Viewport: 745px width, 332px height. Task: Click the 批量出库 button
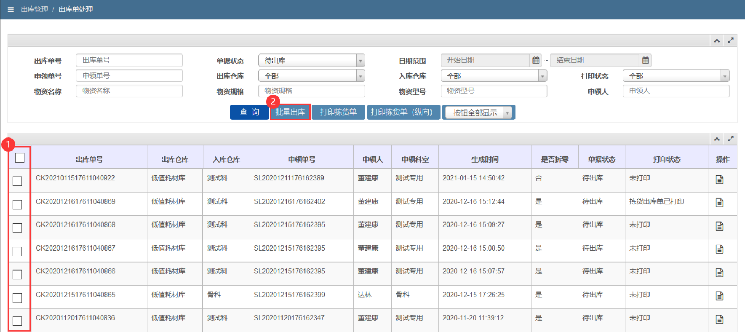click(290, 112)
